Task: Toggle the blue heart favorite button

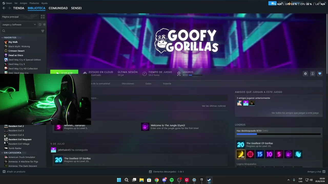Action: click(320, 74)
